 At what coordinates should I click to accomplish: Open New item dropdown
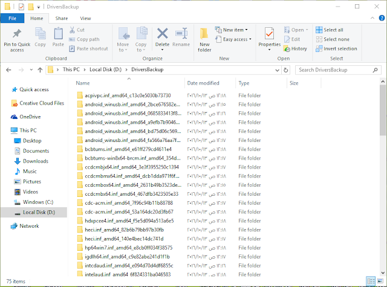pos(231,30)
